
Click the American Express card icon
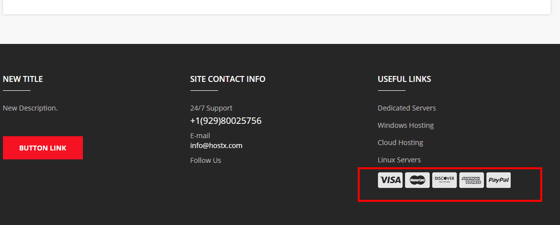[x=471, y=180]
